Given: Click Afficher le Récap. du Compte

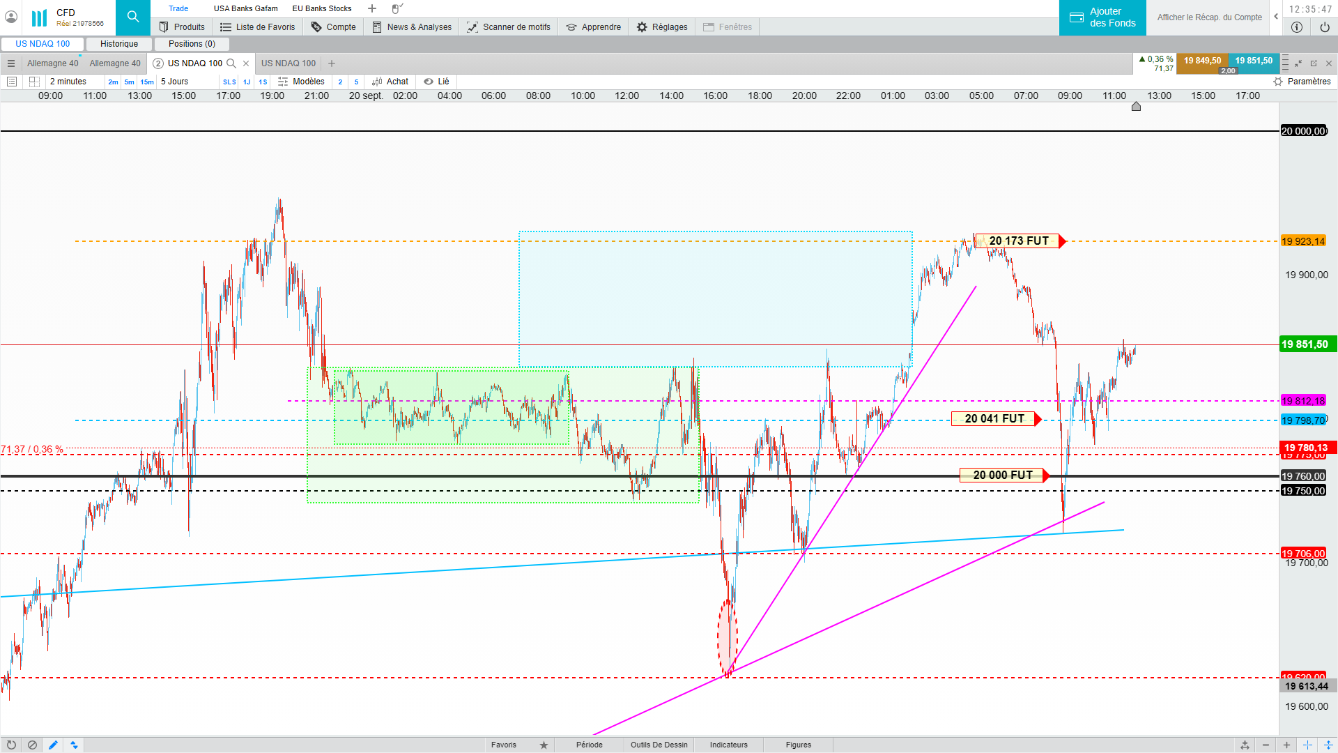Looking at the screenshot, I should coord(1209,17).
